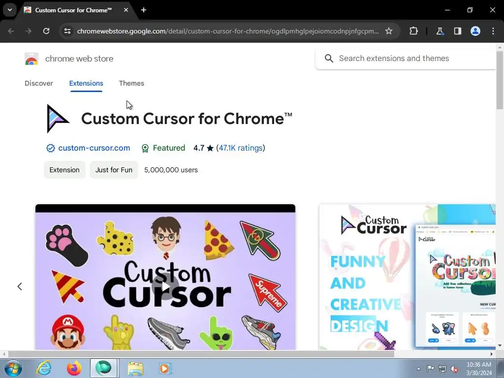
Task: Open the network status tray icon
Action: pyautogui.click(x=442, y=369)
